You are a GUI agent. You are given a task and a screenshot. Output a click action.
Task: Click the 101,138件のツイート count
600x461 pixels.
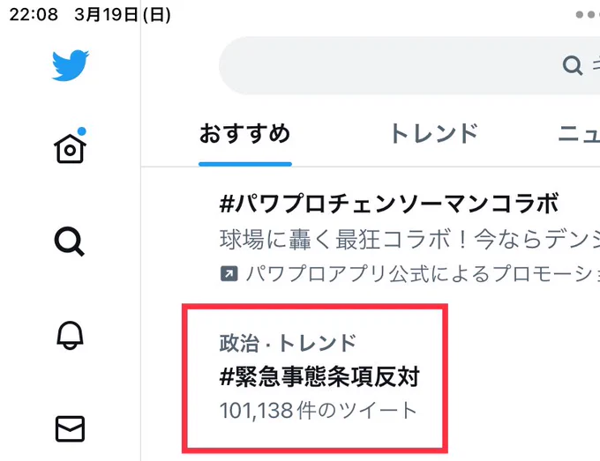(318, 410)
